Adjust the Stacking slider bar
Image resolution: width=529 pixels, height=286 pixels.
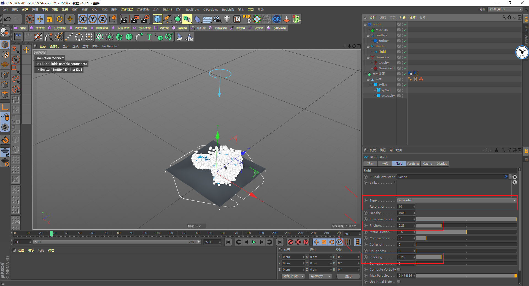tap(466, 257)
